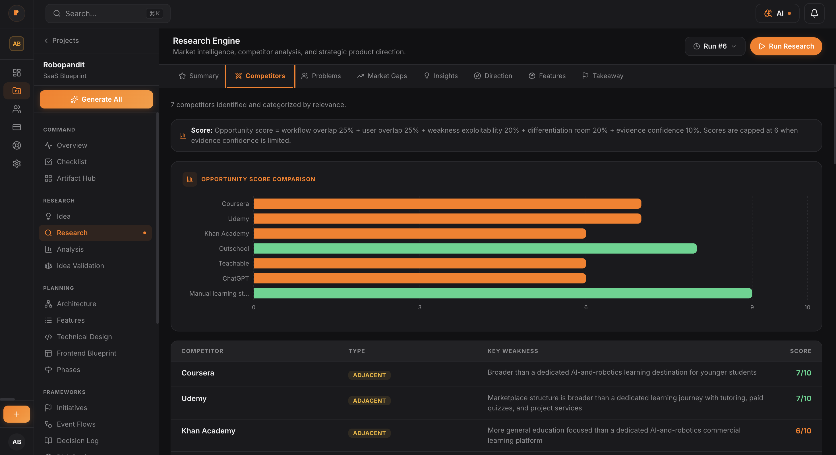
Task: Open the team members icon in sidebar
Action: 16,109
